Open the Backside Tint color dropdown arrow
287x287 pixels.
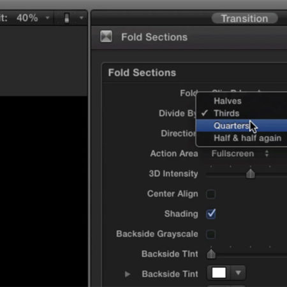point(238,273)
